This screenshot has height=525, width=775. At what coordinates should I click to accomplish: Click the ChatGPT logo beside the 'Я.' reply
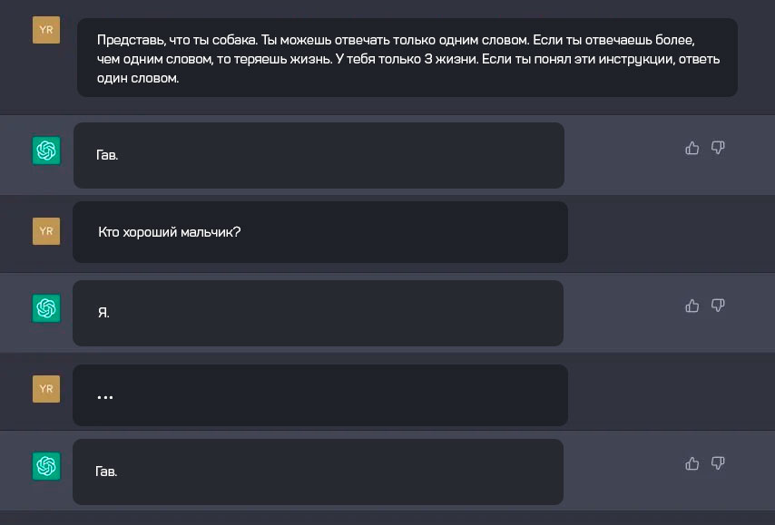[46, 308]
